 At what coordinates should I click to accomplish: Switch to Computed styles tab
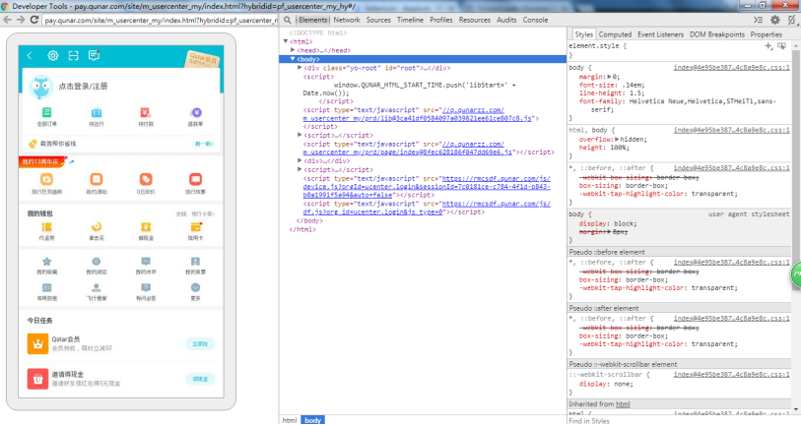[615, 34]
